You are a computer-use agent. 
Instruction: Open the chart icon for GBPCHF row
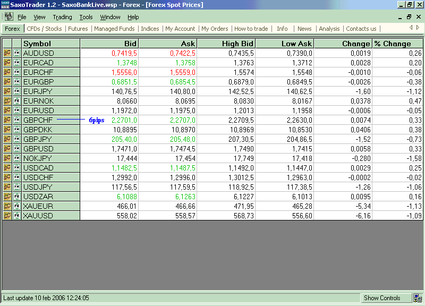click(7, 120)
